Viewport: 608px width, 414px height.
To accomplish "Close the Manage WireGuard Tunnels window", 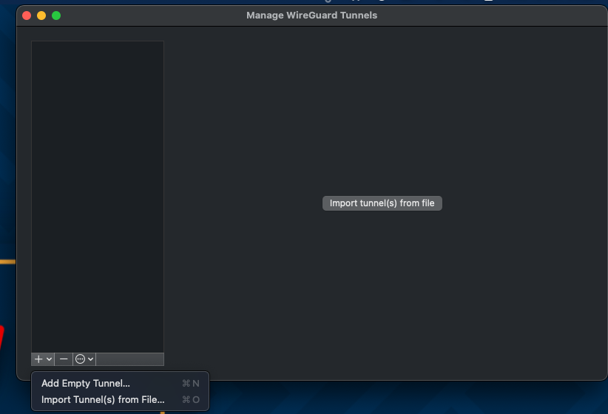I will [x=27, y=16].
